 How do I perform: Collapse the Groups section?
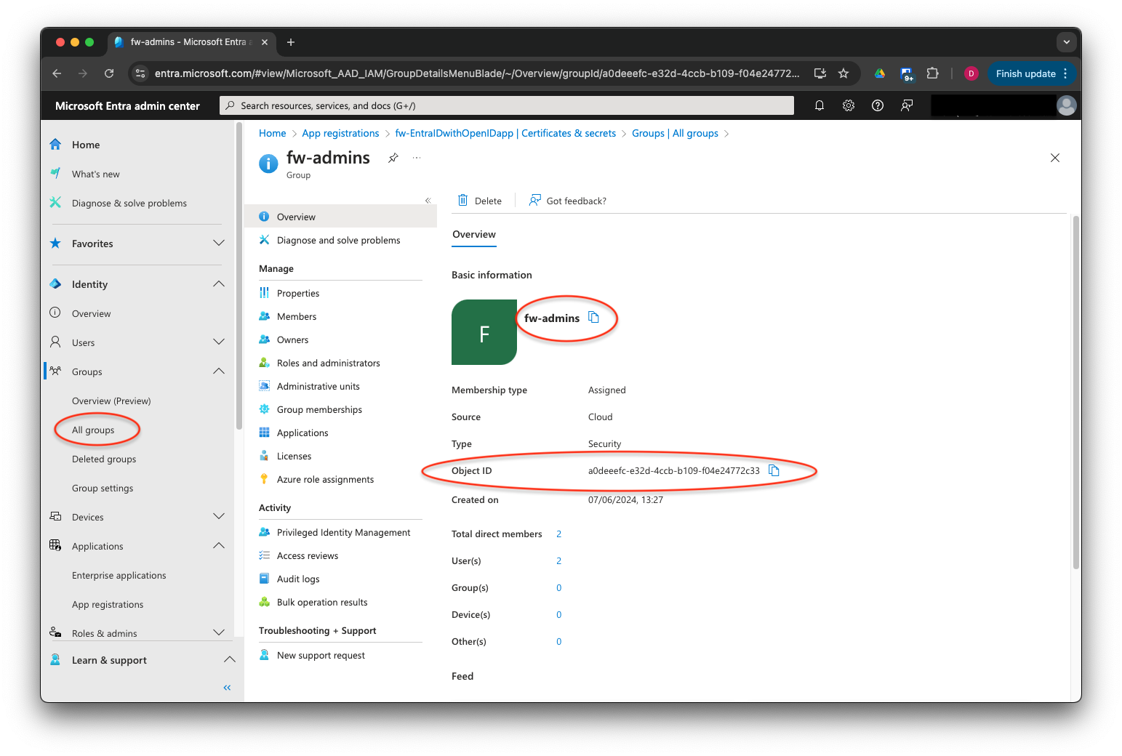[x=219, y=371]
